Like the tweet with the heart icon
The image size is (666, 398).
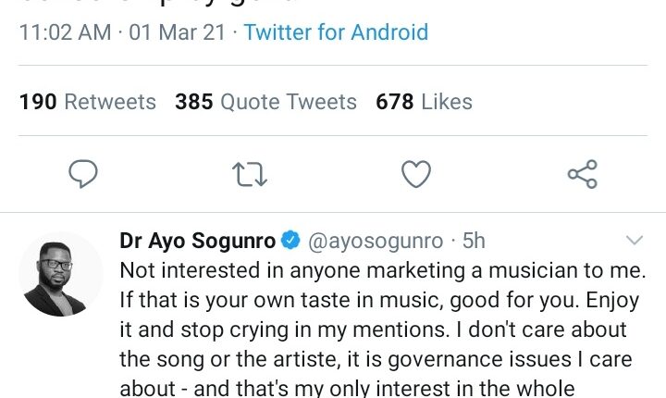coord(416,173)
